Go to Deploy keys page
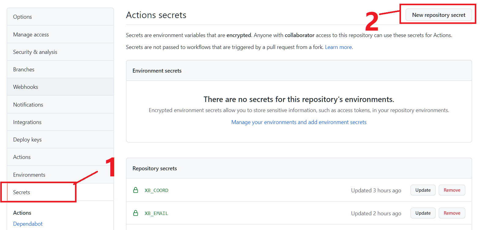The width and height of the screenshot is (495, 230). click(x=27, y=140)
